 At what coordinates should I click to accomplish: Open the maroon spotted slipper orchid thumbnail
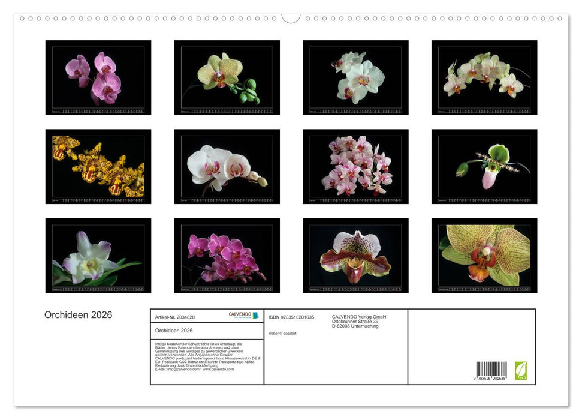tap(355, 256)
